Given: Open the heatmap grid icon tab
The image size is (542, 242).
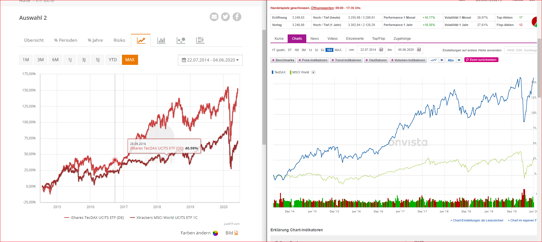Looking at the screenshot, I should click(200, 40).
